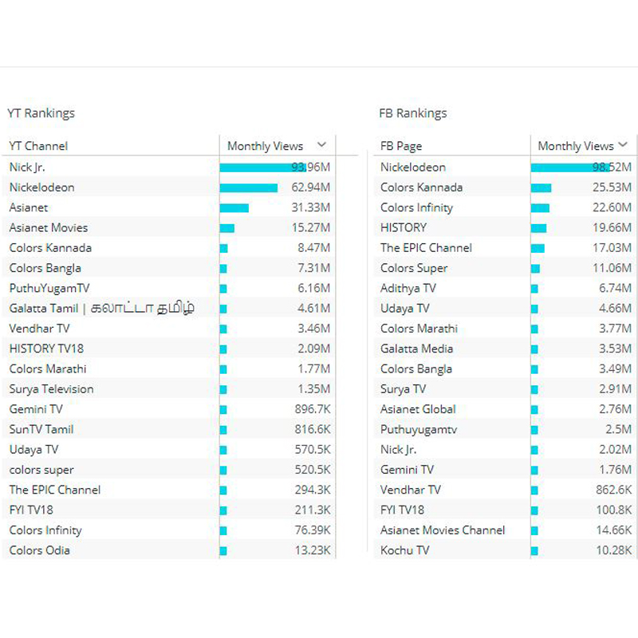Click the 31.33M value for Asianet
The image size is (638, 638).
(319, 207)
